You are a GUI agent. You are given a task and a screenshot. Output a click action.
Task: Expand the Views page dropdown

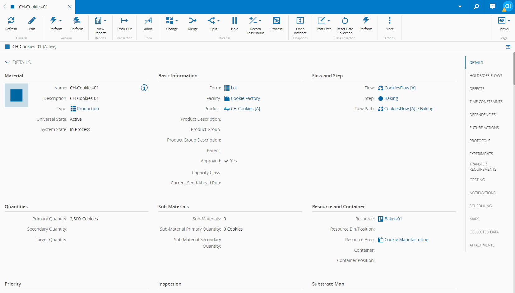(509, 21)
